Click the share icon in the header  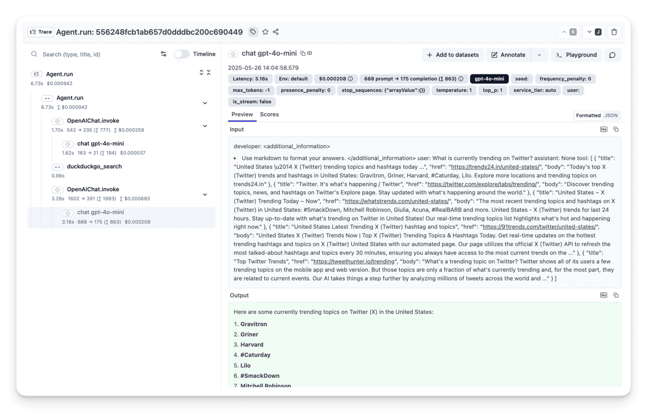click(276, 32)
